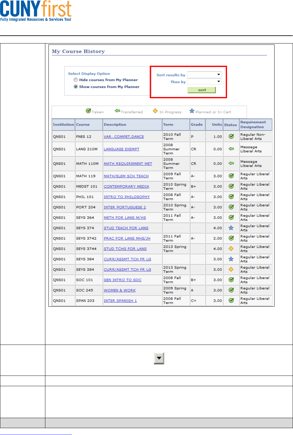
Task: Open the MATH/ELEM SCH TEACH link
Action: (126, 176)
